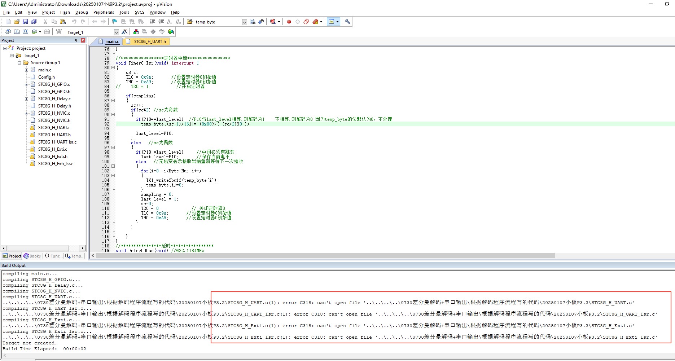Image resolution: width=675 pixels, height=361 pixels.
Task: Open the Configuration wrench icon
Action: click(x=347, y=22)
